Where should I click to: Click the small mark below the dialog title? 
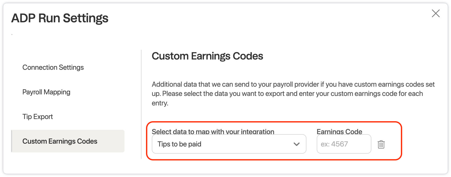12,34
